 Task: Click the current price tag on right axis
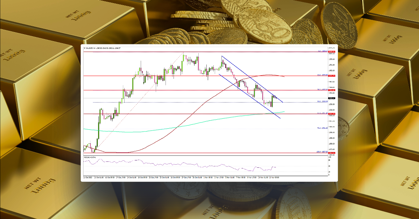329,98
